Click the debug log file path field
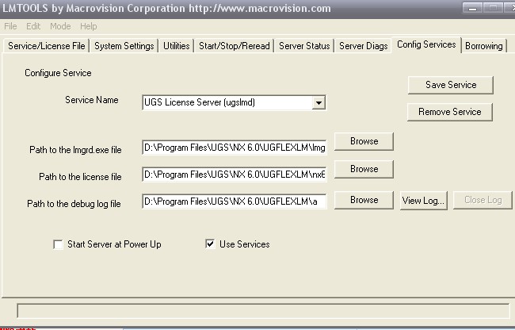This screenshot has height=330, width=515. pos(235,201)
